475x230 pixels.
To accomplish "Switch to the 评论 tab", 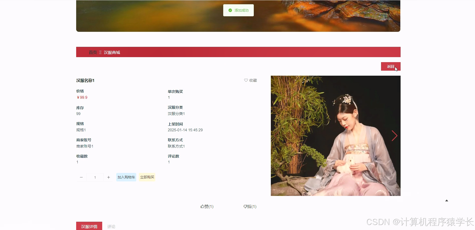I will (111, 226).
